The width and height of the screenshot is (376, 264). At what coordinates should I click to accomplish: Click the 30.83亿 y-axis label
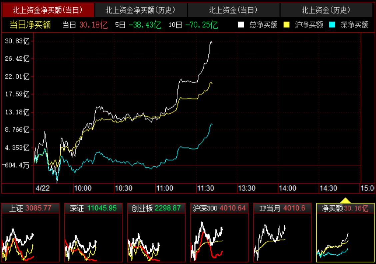tap(17, 41)
